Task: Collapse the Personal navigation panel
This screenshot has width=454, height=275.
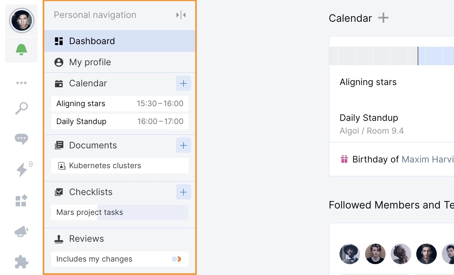Action: tap(181, 15)
